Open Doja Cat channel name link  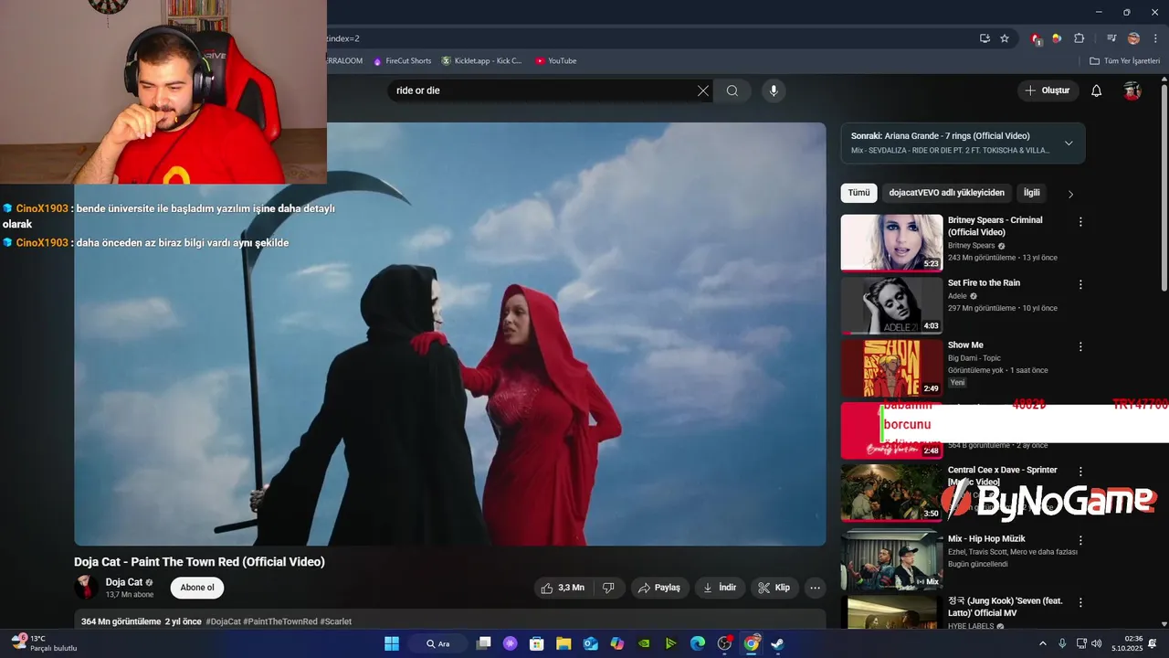pos(124,582)
